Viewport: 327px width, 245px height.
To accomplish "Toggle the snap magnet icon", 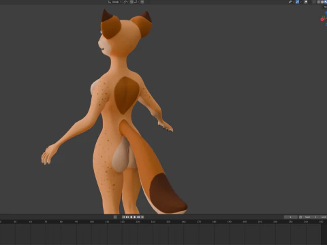I will coord(131,2).
